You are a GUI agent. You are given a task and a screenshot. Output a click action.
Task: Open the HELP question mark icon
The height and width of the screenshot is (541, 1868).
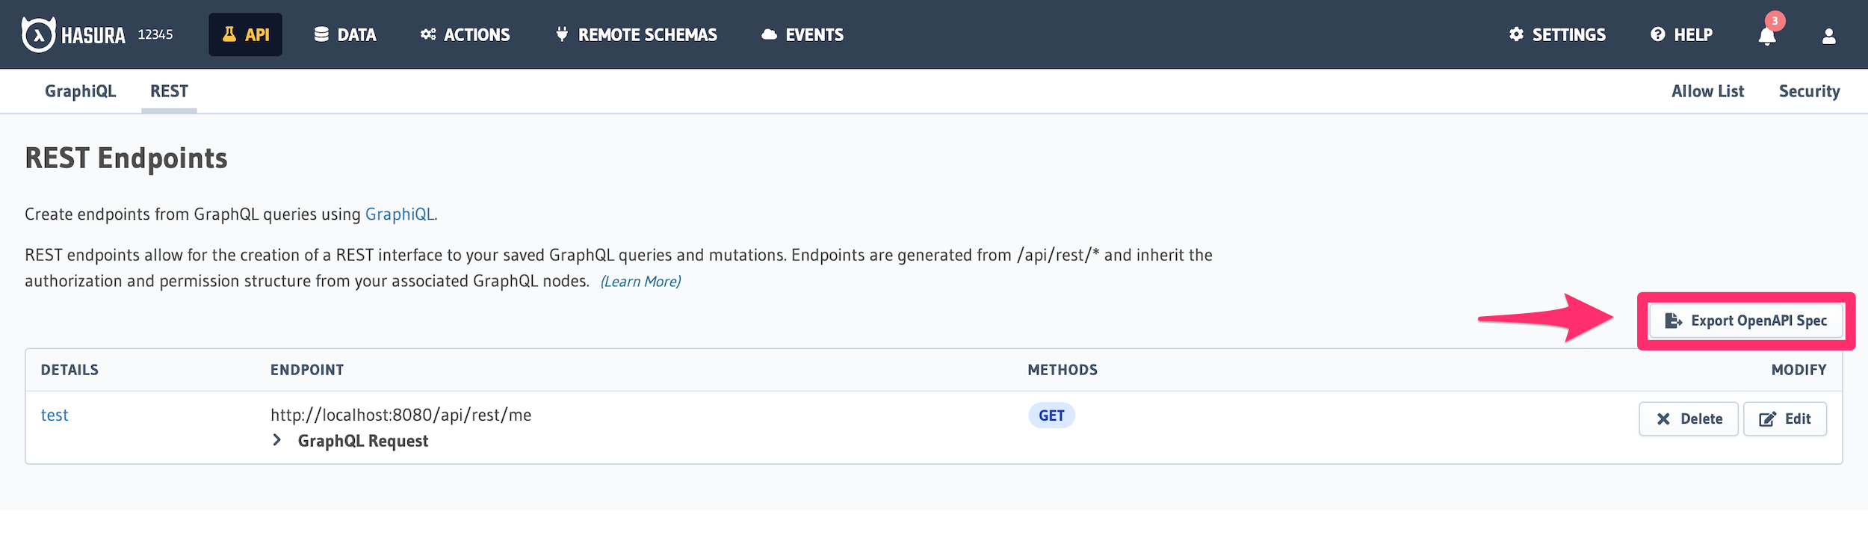tap(1656, 34)
